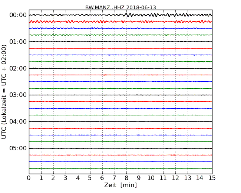The width and height of the screenshot is (241, 193).
Task: Click the black trace at 01:00
Action: (121, 42)
